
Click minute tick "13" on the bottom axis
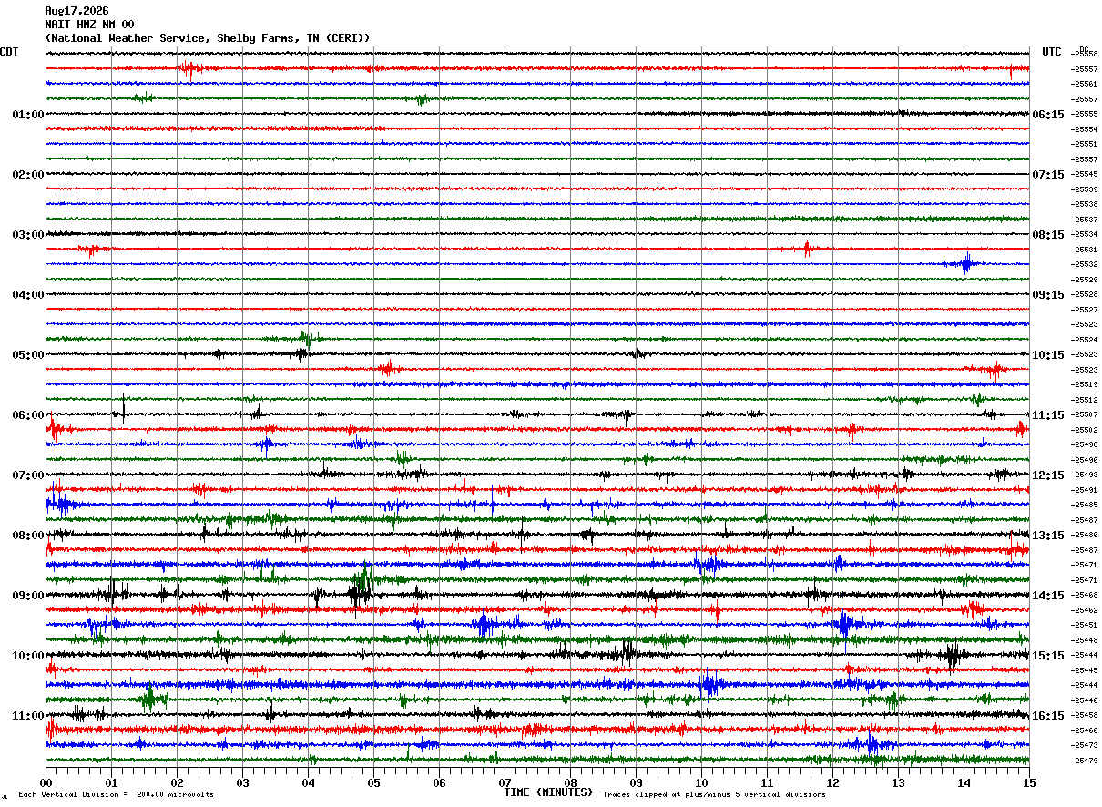tap(898, 782)
